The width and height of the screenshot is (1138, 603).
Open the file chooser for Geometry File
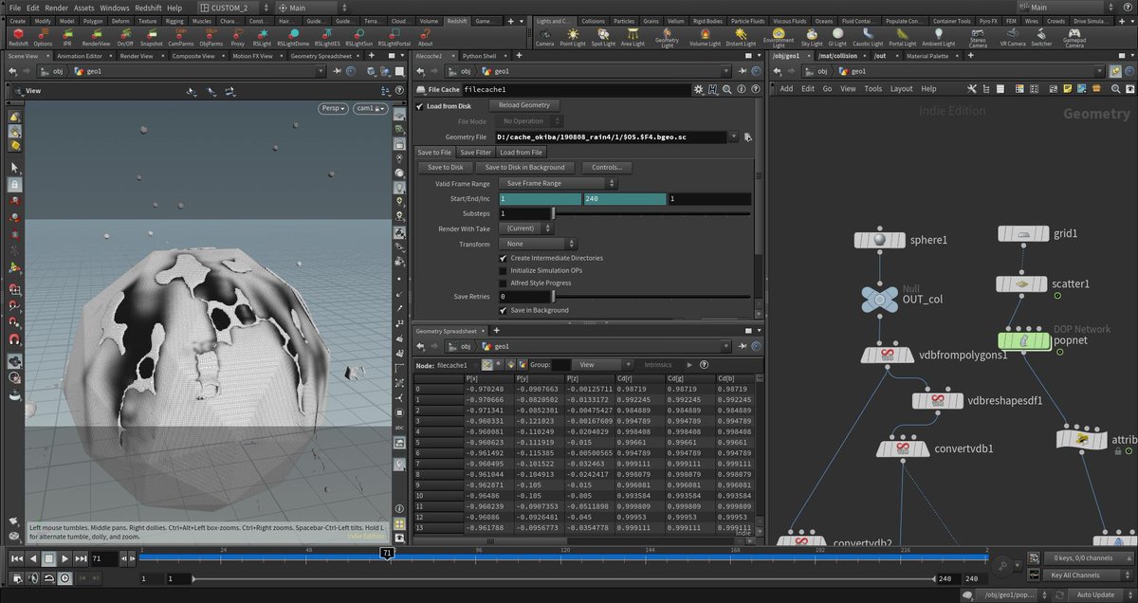(748, 137)
